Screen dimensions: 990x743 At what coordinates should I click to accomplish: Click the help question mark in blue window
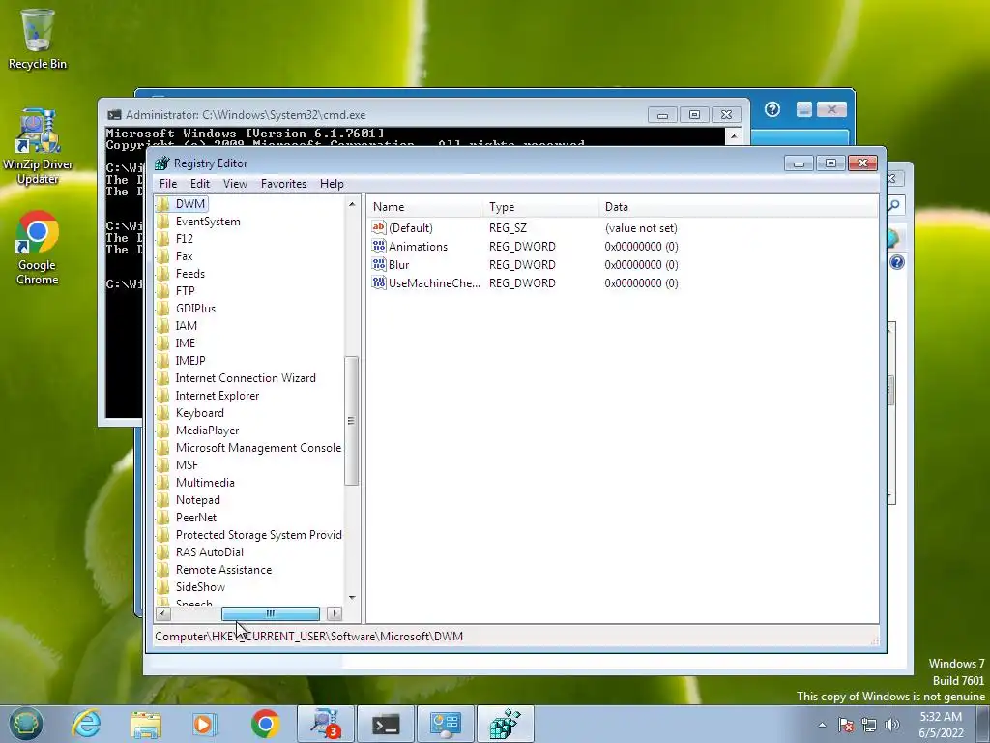pos(772,110)
